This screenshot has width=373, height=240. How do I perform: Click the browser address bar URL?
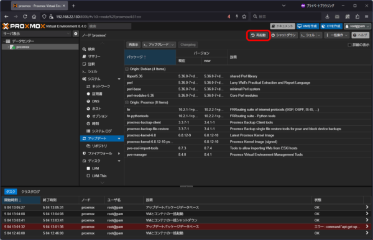click(x=98, y=17)
